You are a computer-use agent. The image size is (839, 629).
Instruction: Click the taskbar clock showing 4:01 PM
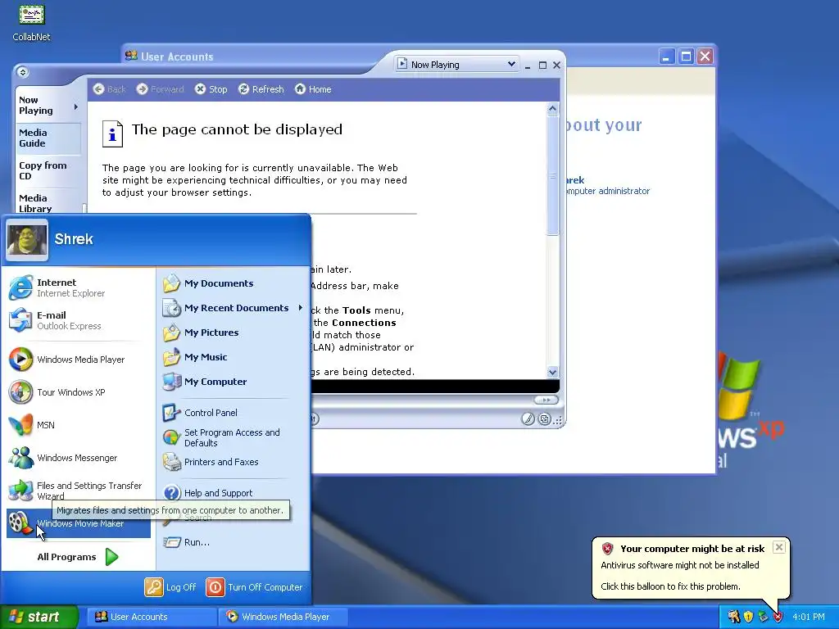[809, 617]
